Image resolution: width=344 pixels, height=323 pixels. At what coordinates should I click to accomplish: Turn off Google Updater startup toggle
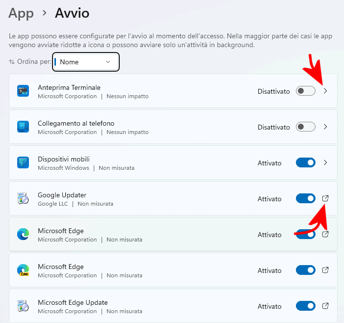click(306, 198)
